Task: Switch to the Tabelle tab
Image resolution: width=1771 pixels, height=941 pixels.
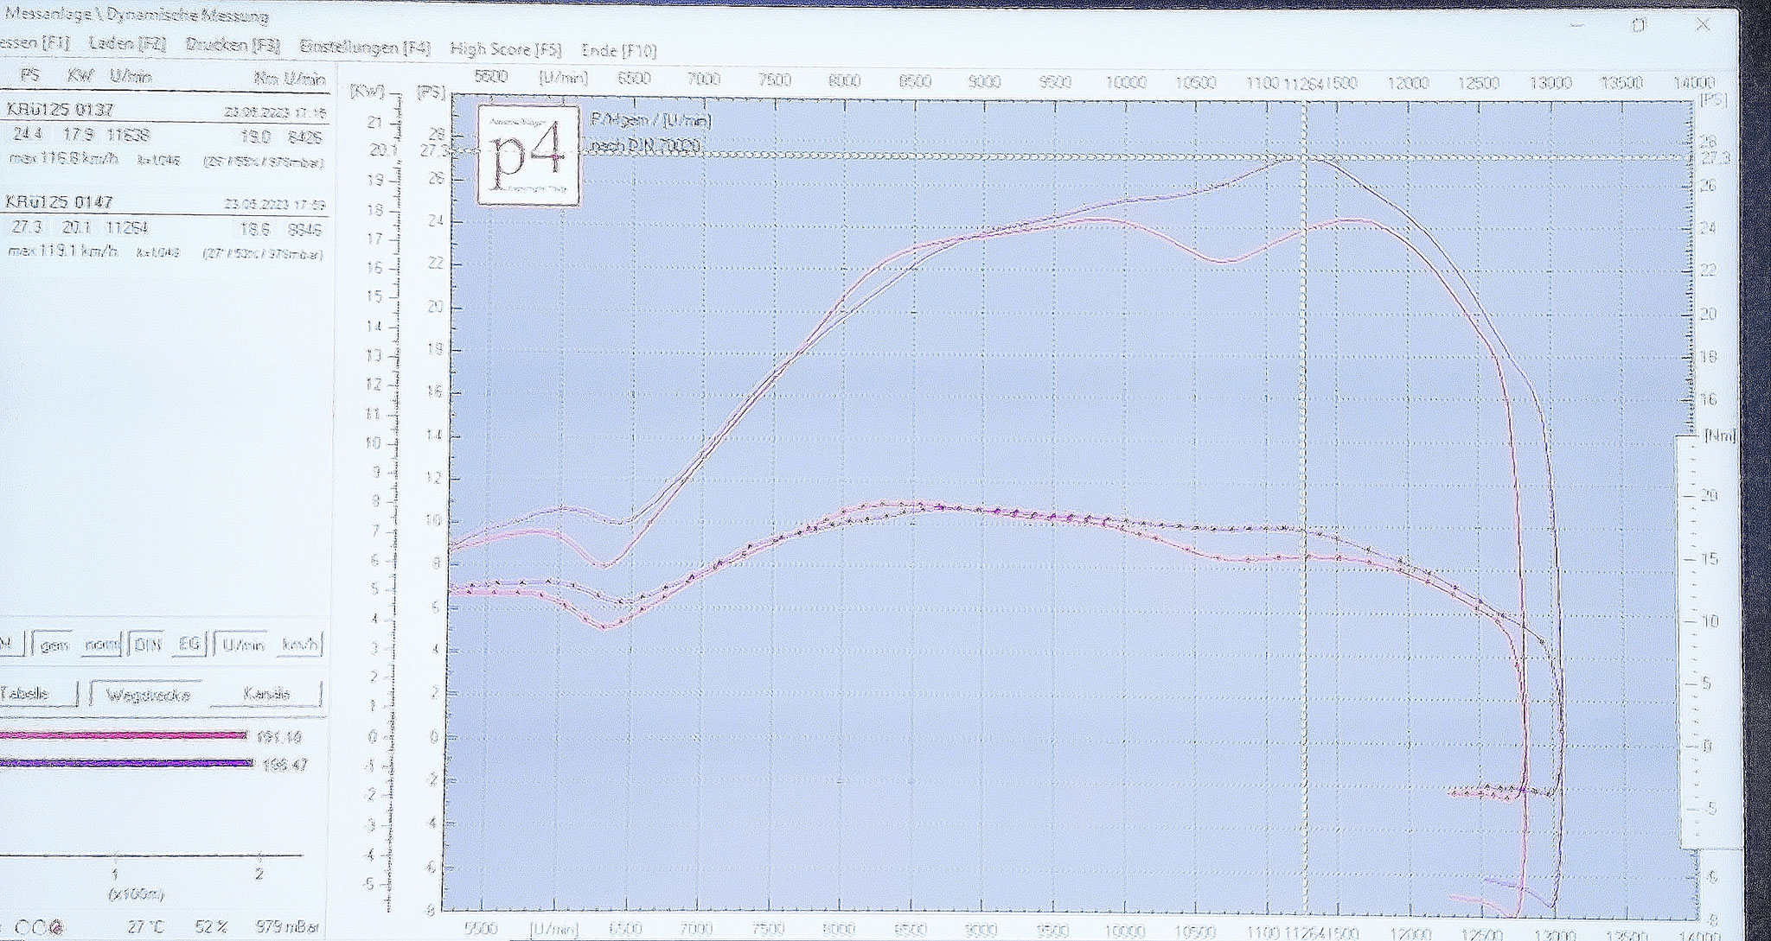Action: (x=26, y=694)
